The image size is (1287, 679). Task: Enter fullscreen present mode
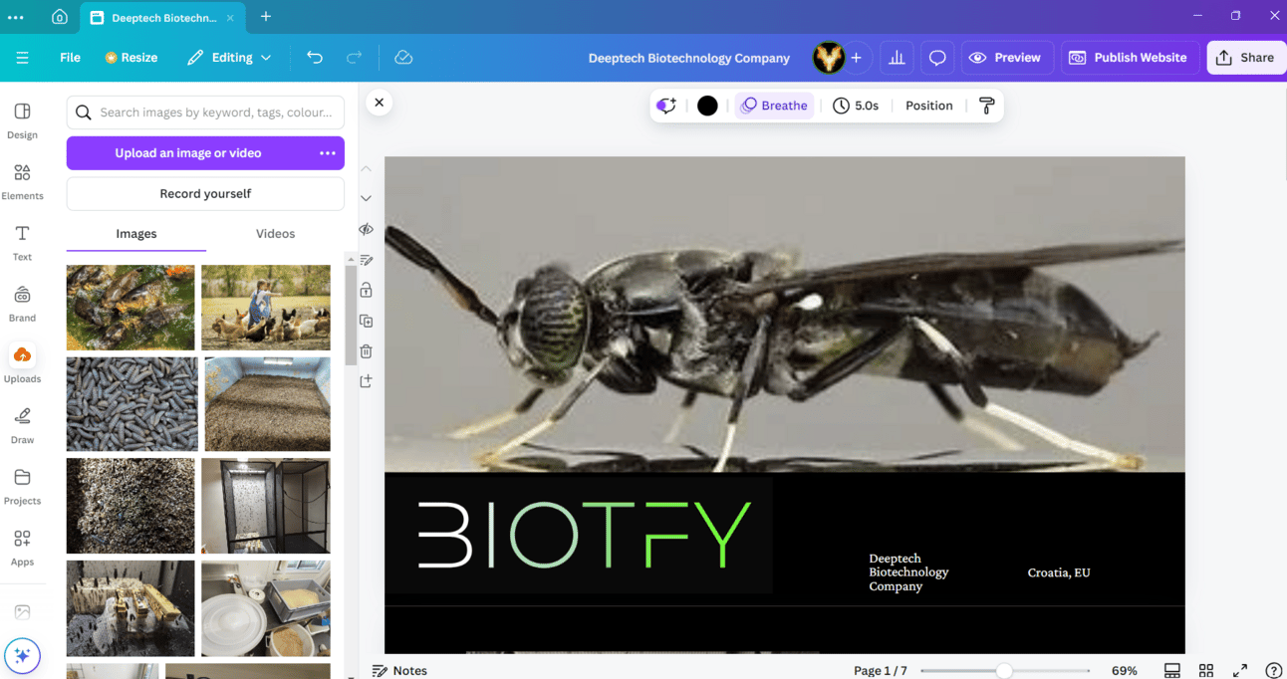tap(1240, 670)
